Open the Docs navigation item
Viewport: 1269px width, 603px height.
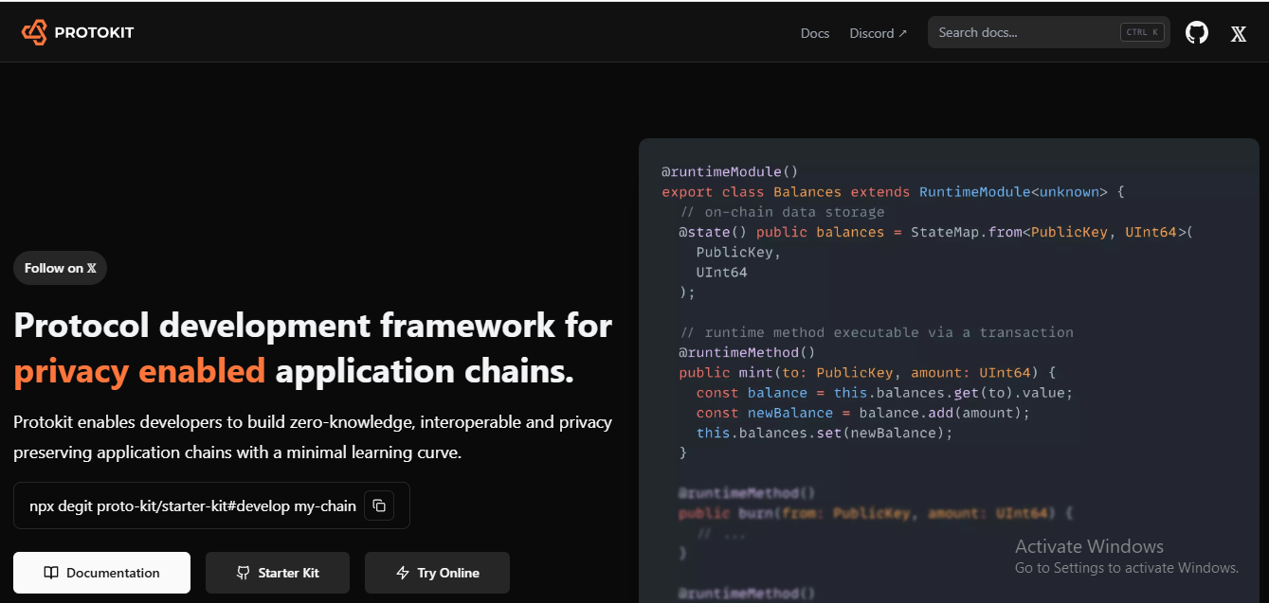[814, 33]
